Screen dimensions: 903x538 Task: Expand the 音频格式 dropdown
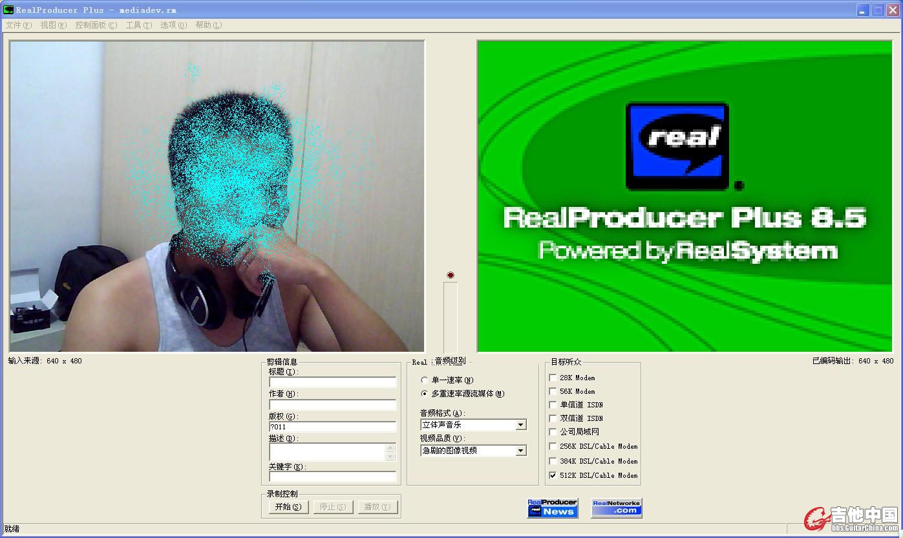pos(521,425)
